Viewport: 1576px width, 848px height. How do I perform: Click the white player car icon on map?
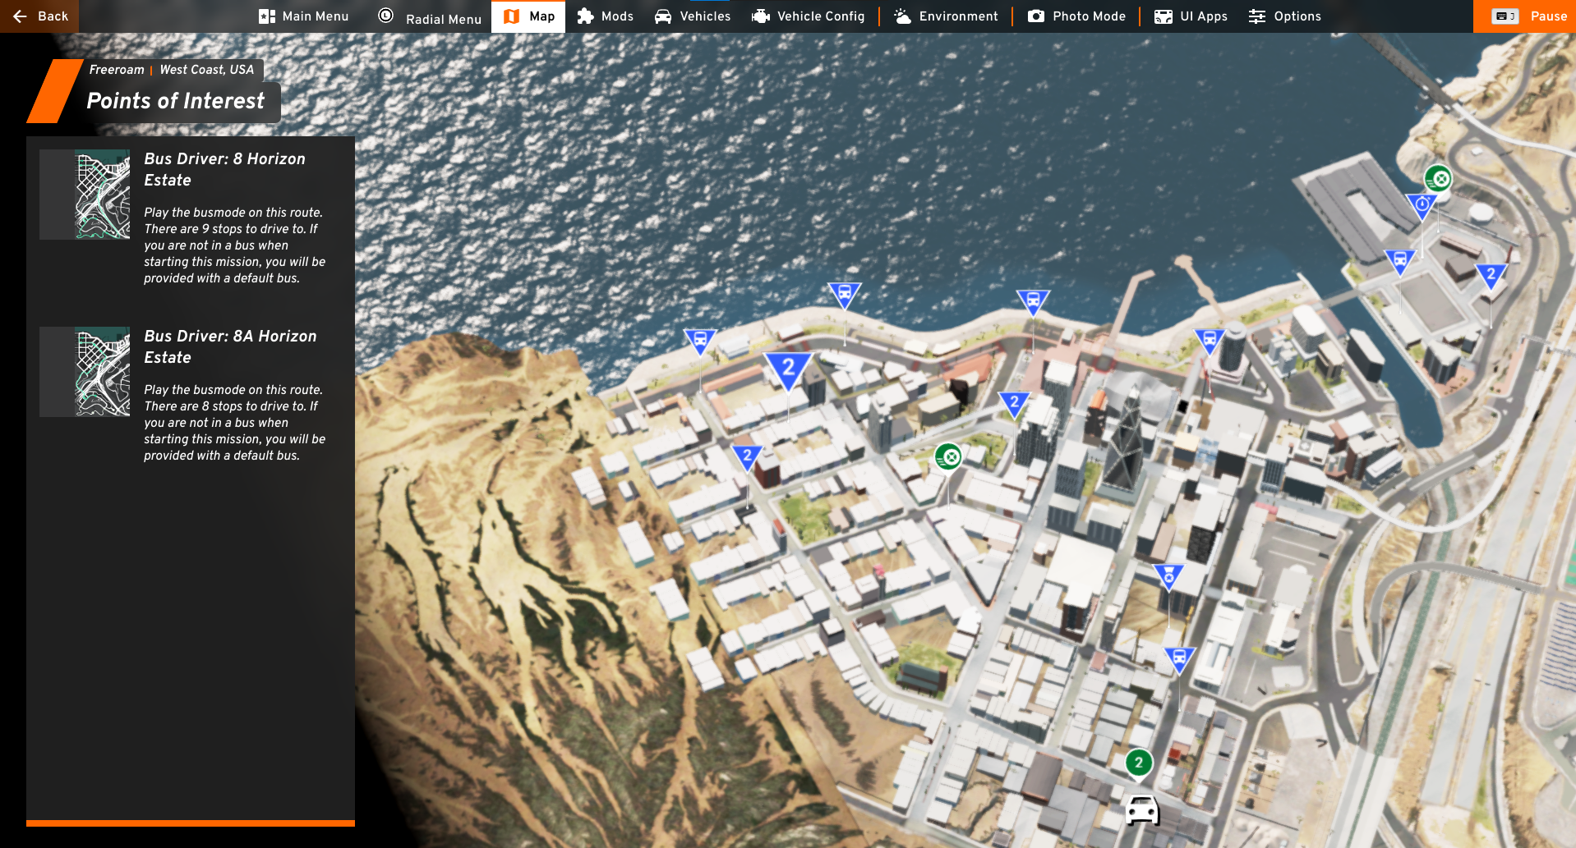coord(1142,810)
